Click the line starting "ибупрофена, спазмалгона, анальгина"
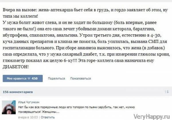Viewport: 172px width, 120px height. pos(82,35)
